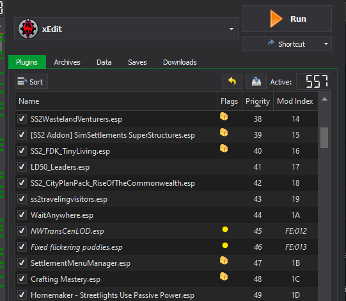The image size is (346, 301).
Task: Open the Downloads tab
Action: click(x=180, y=62)
